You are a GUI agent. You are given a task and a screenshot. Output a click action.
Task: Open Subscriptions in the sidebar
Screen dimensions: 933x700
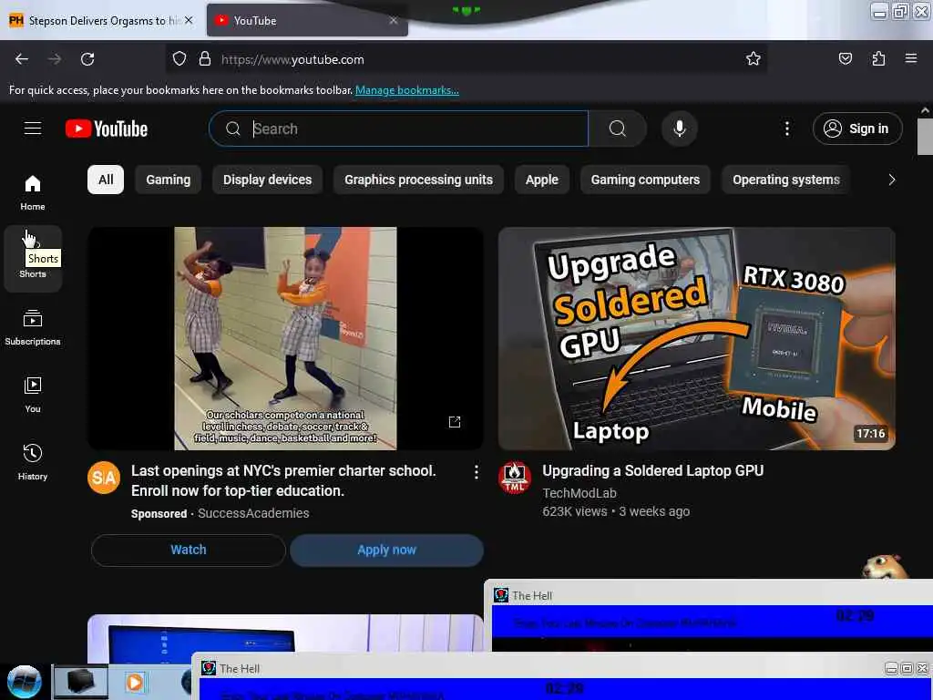tap(33, 327)
